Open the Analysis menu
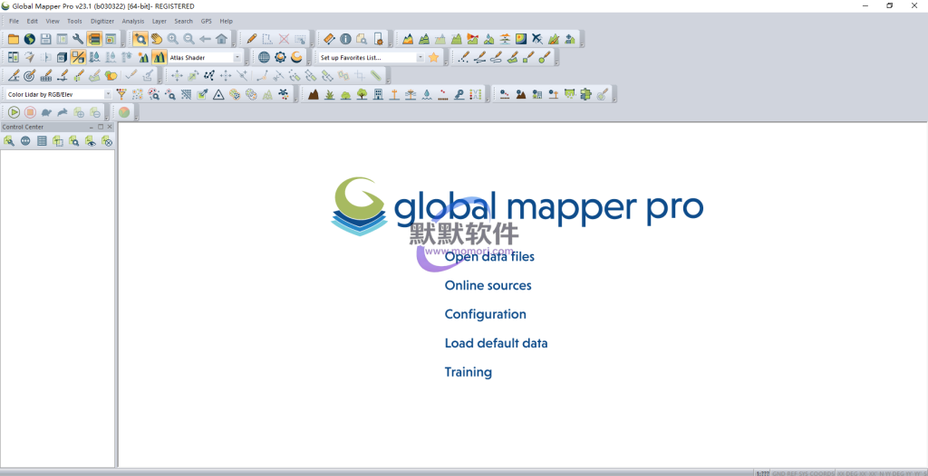 [x=132, y=21]
